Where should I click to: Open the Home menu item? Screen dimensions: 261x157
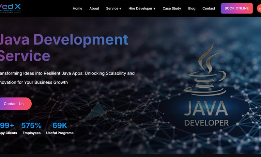77,9
